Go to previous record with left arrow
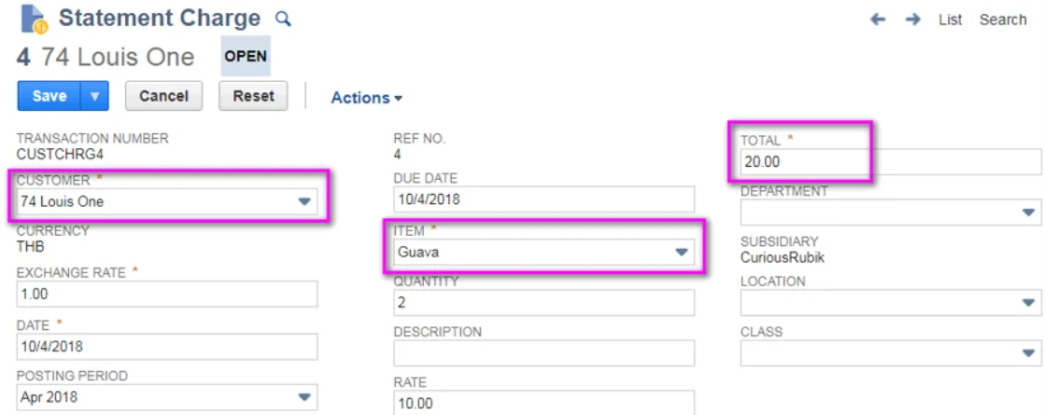The width and height of the screenshot is (1045, 415). coord(877,20)
